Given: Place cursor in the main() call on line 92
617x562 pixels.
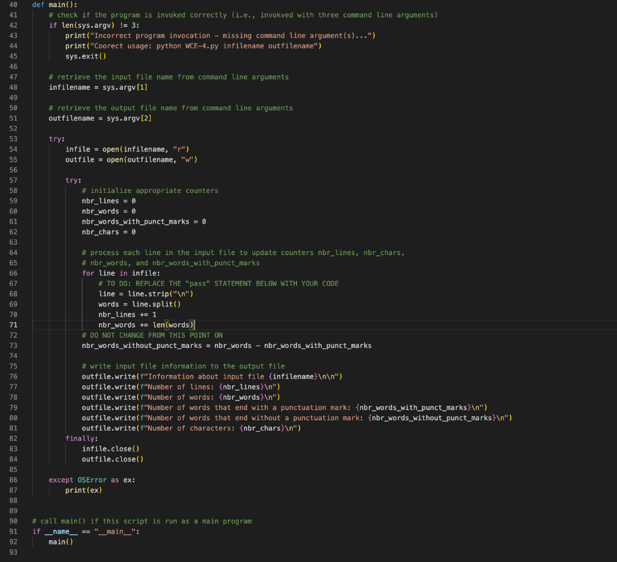Looking at the screenshot, I should click(x=58, y=541).
